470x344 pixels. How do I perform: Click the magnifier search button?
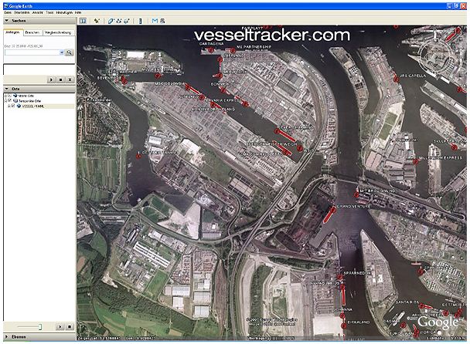pyautogui.click(x=70, y=52)
